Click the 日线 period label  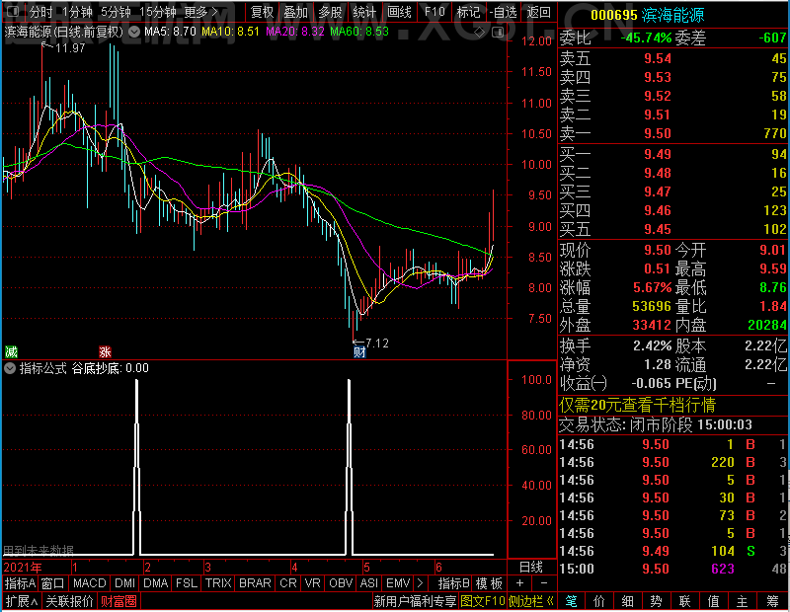click(x=531, y=568)
